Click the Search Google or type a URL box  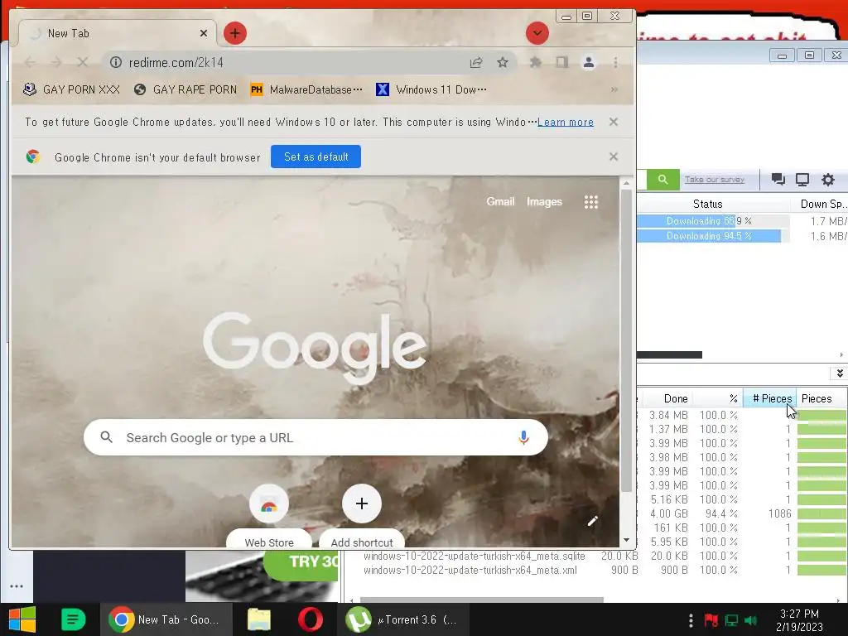(x=316, y=437)
